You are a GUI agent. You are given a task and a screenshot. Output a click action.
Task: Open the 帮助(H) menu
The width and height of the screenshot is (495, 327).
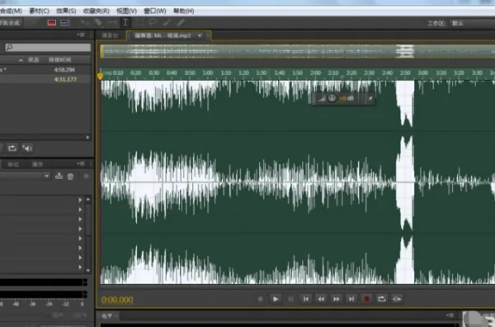183,11
